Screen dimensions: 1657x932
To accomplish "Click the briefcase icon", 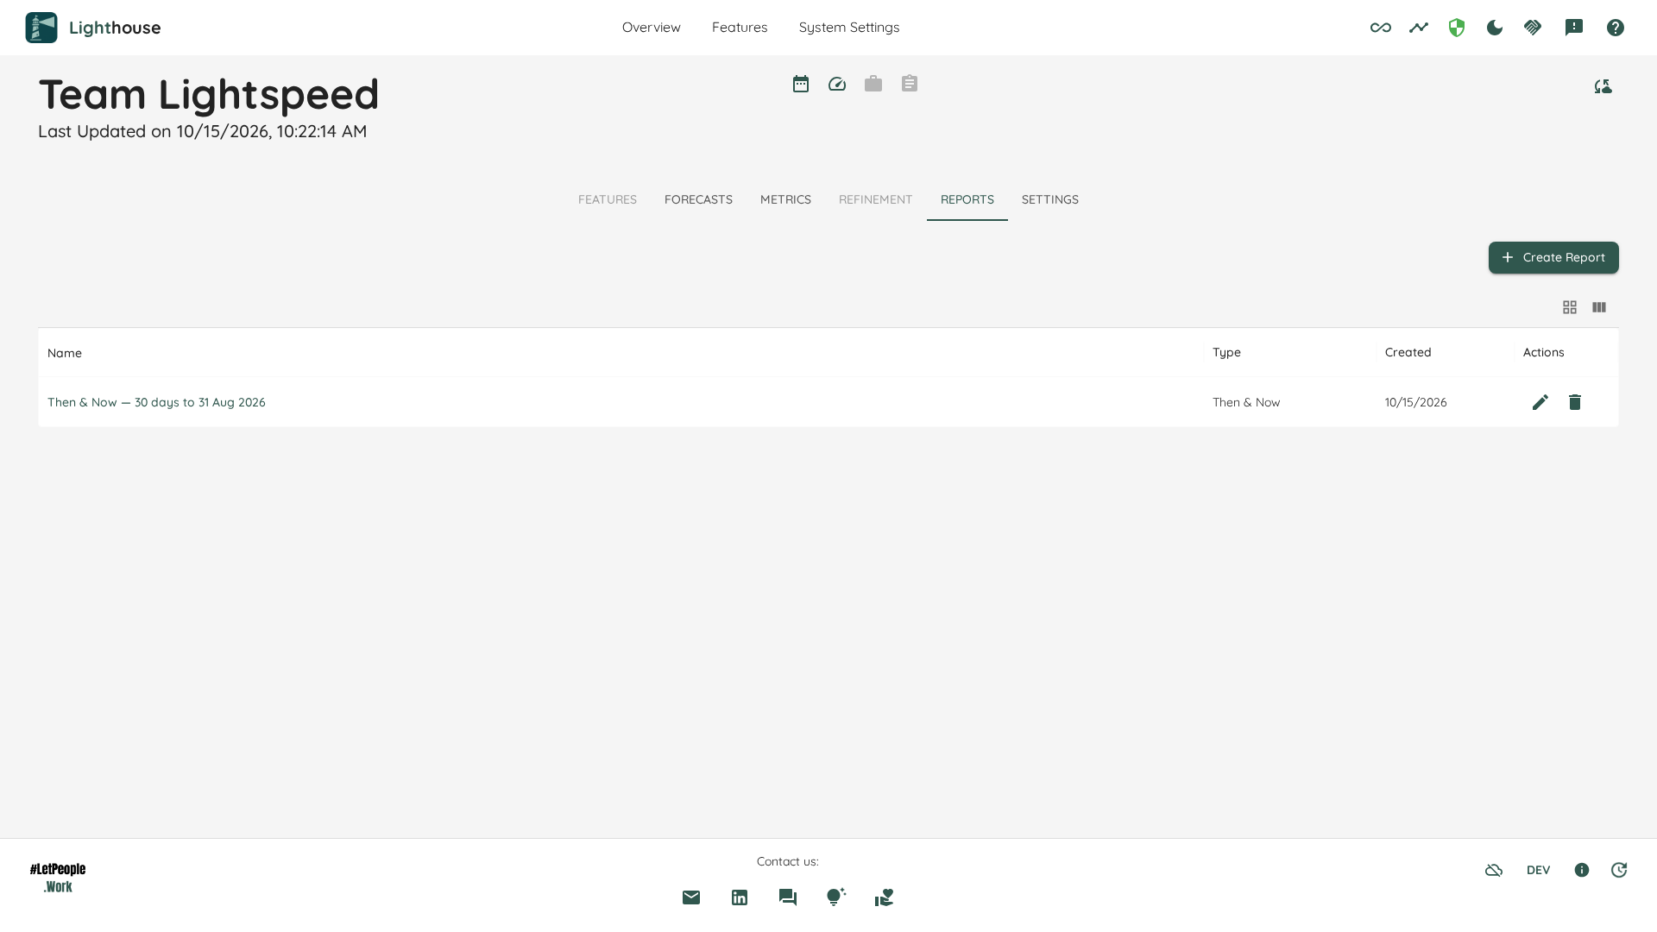I will (x=873, y=84).
